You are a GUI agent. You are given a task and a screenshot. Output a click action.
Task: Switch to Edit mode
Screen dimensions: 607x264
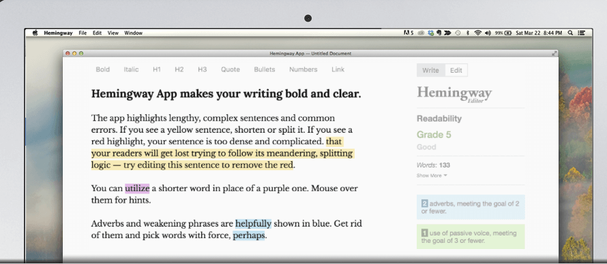(456, 70)
